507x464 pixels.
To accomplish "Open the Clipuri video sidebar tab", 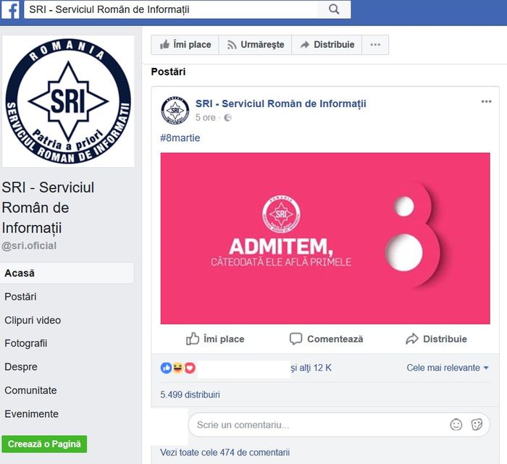I will click(33, 320).
